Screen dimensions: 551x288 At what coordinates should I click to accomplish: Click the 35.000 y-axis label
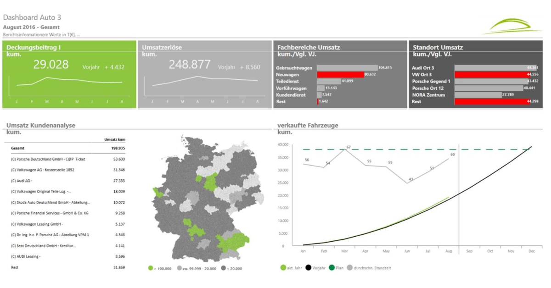click(x=284, y=157)
